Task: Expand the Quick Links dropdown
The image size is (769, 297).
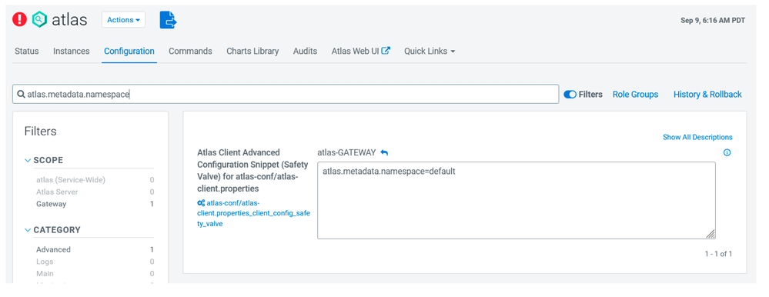Action: (x=430, y=51)
